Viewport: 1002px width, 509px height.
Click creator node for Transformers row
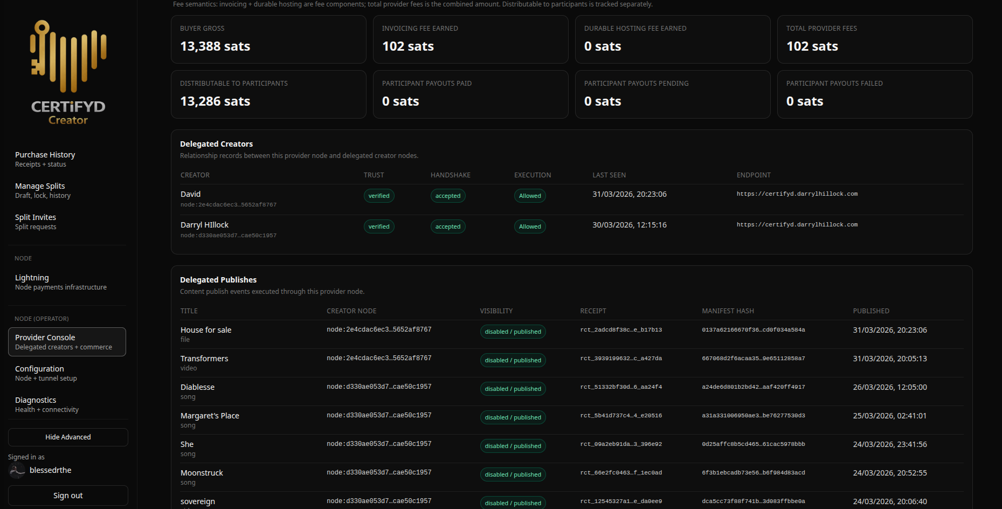(x=379, y=358)
